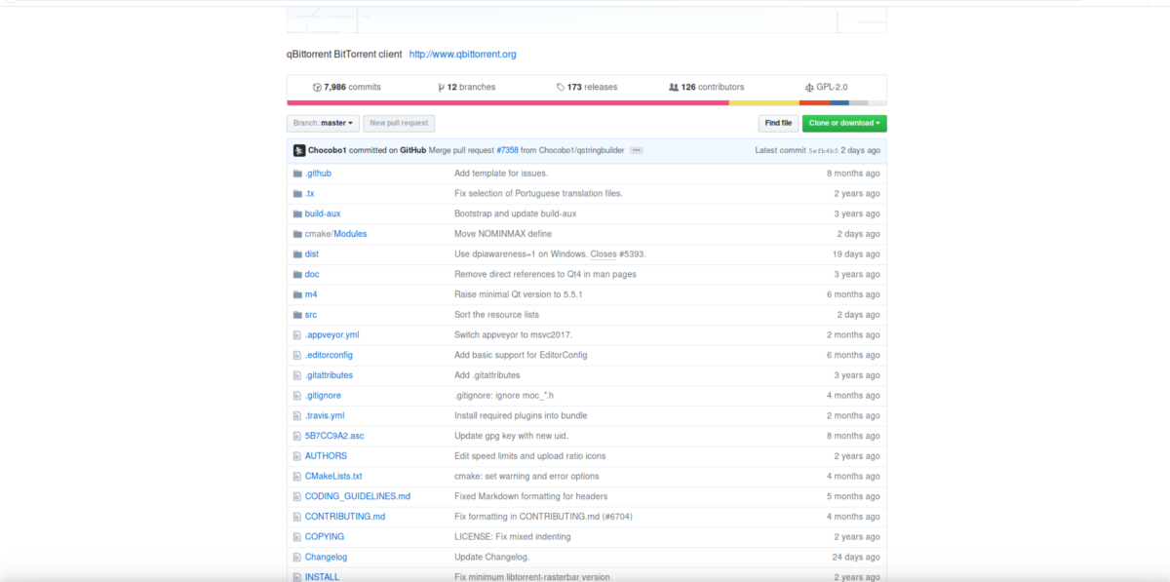Click commit message 'Switch appveyor to msvc2017.'
The width and height of the screenshot is (1170, 582).
point(514,334)
